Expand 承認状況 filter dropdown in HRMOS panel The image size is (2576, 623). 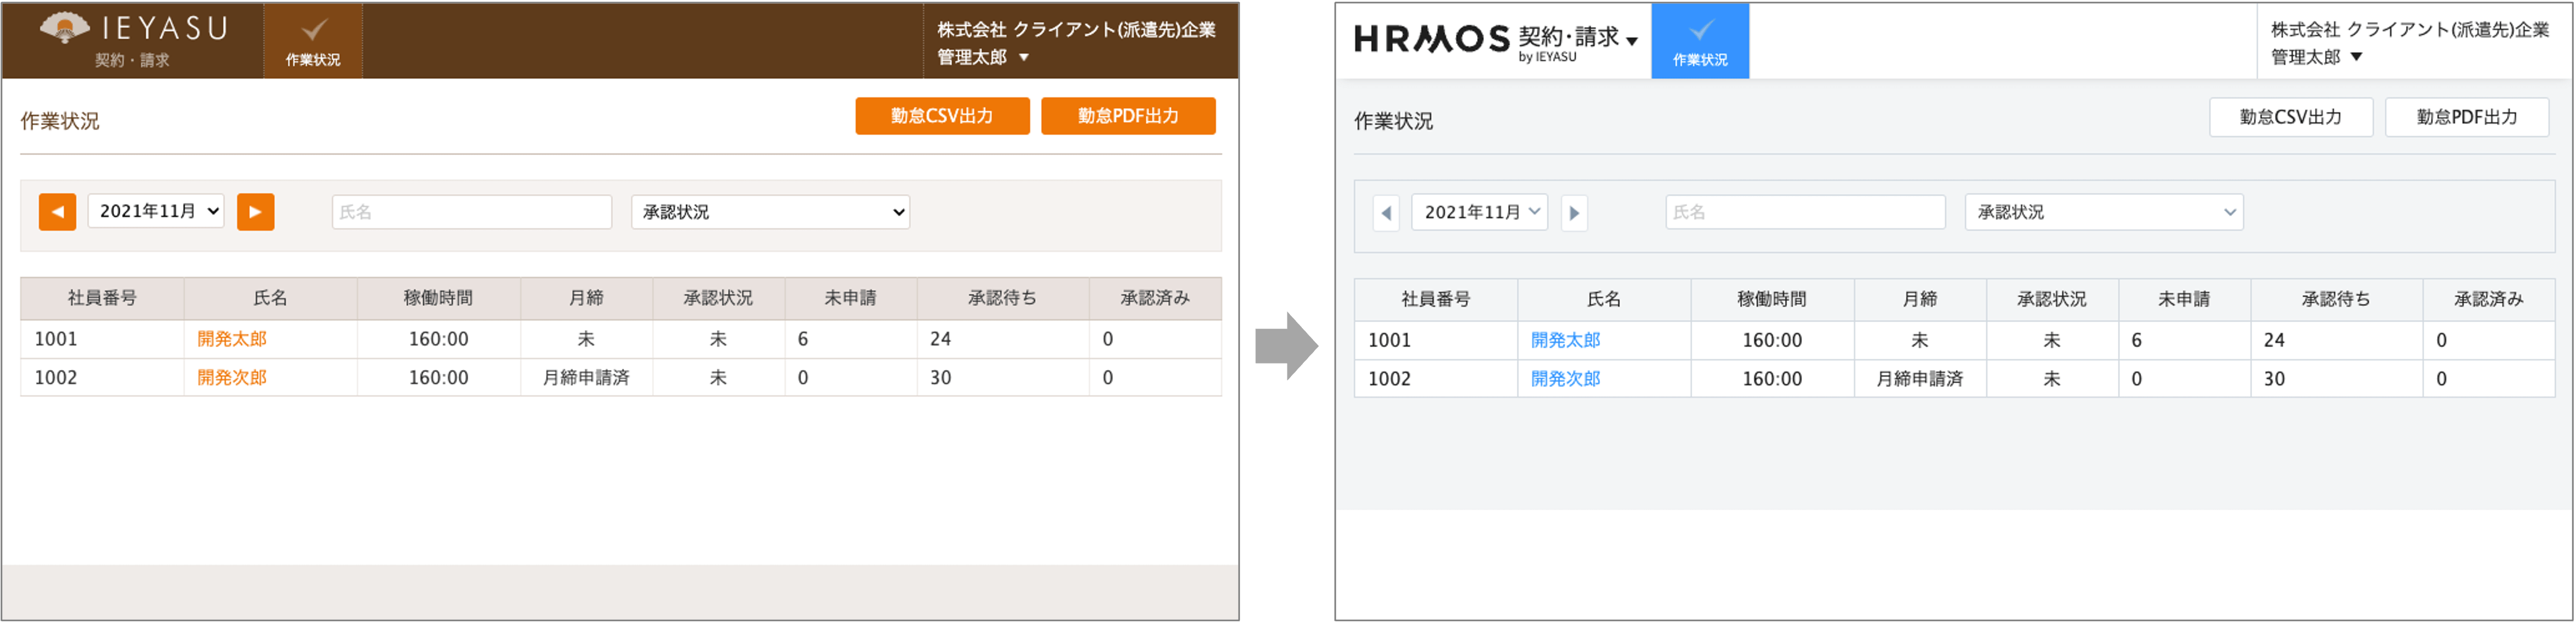(x=2104, y=212)
